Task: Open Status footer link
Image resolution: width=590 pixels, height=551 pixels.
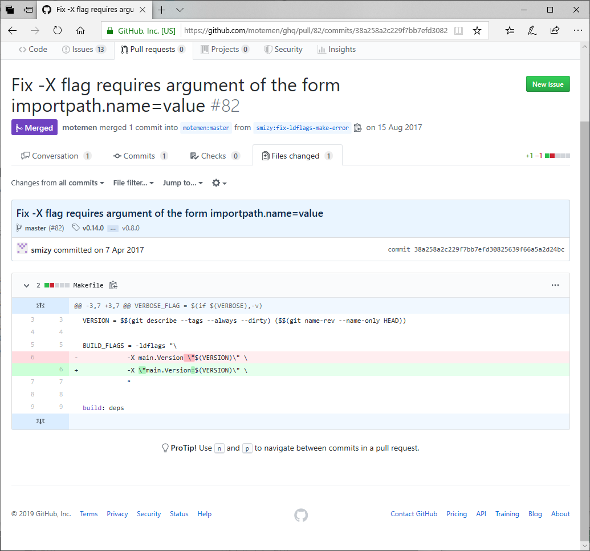Action: pos(179,514)
